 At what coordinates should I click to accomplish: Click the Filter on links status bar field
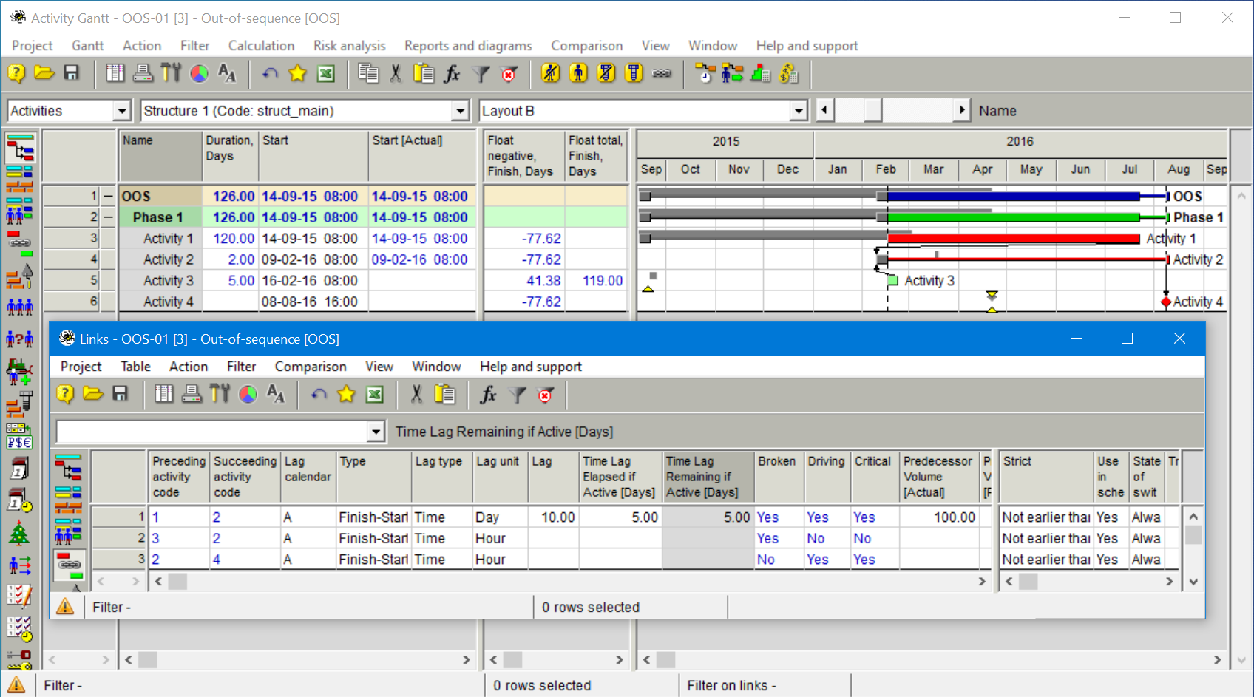[x=765, y=686]
